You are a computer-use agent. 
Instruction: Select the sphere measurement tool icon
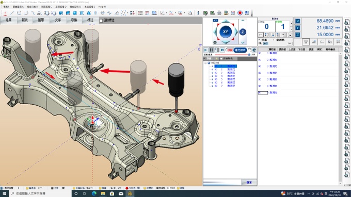point(75,13)
